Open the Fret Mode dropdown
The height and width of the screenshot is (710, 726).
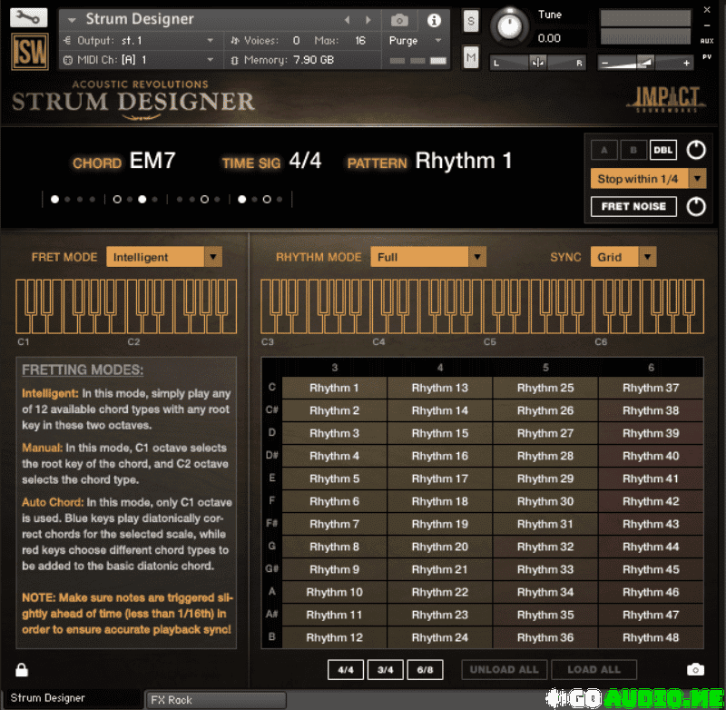[x=213, y=257]
